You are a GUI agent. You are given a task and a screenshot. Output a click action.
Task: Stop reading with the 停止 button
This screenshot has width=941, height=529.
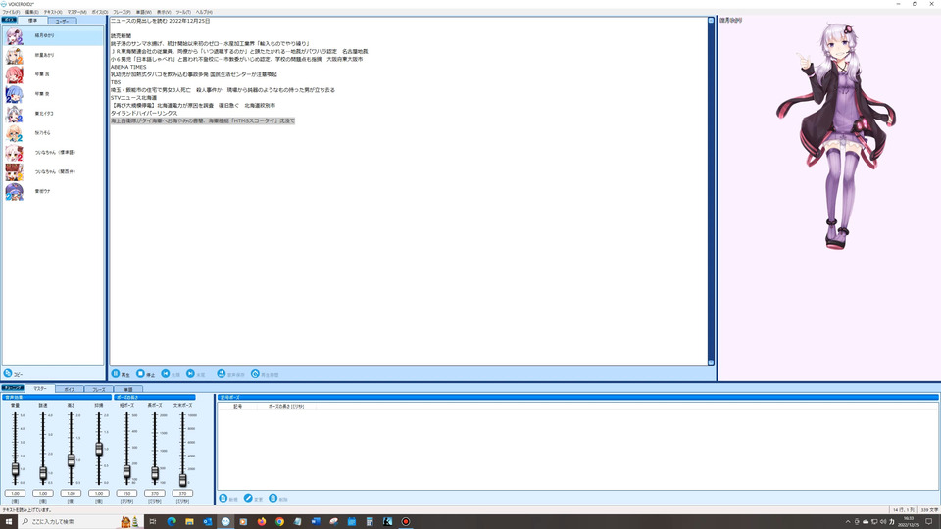(x=145, y=374)
